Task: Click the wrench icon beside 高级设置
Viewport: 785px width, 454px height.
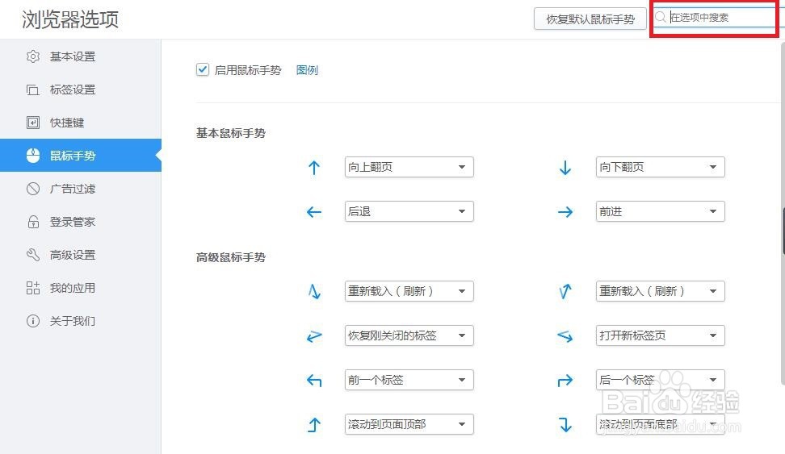Action: tap(33, 255)
